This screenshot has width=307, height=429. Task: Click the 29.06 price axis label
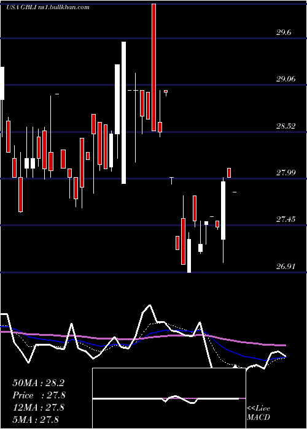click(x=286, y=79)
